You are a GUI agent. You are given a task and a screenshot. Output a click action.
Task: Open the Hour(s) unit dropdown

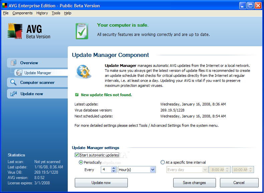pyautogui.click(x=153, y=169)
